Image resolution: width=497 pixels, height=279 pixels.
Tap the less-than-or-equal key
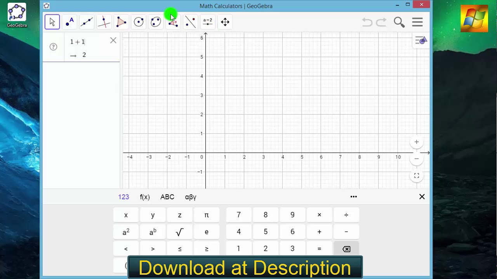pos(180,249)
